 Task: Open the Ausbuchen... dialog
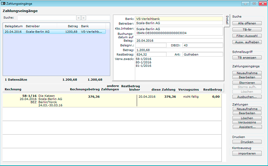click(247, 97)
